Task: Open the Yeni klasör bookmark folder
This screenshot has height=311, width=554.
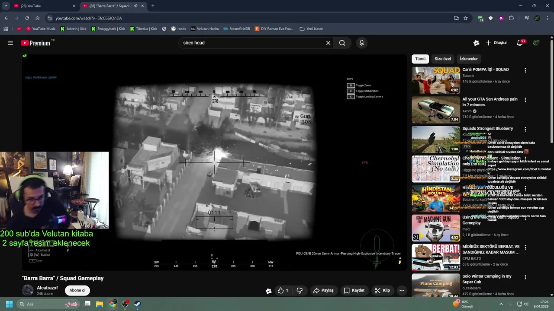Action: (x=311, y=29)
